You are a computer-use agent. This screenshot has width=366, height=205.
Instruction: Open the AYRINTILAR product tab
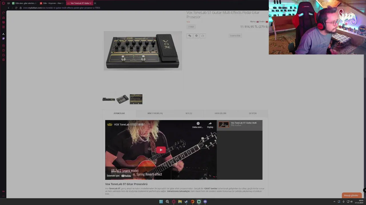(x=119, y=113)
